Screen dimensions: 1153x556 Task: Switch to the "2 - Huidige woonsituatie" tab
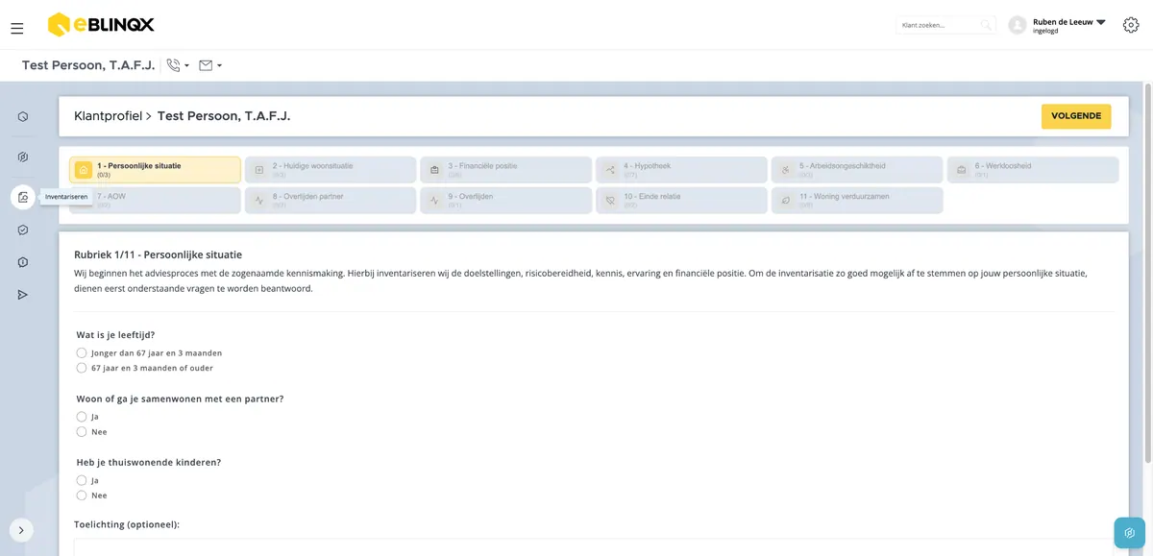click(x=331, y=170)
